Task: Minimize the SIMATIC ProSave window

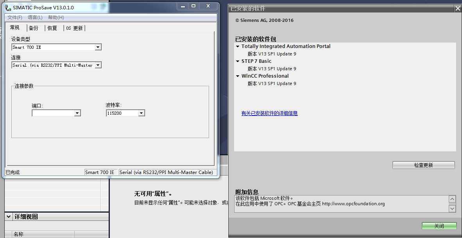Action: (x=182, y=6)
